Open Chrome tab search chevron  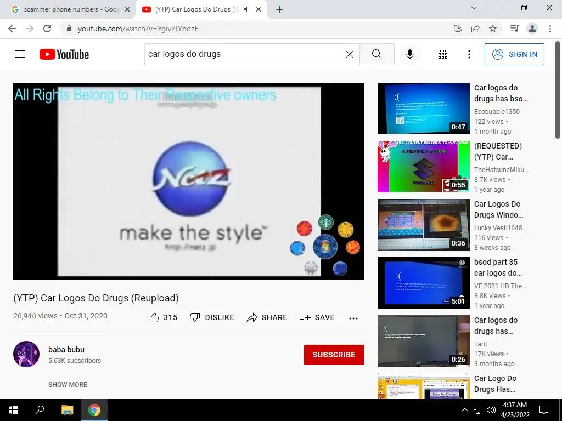[474, 8]
